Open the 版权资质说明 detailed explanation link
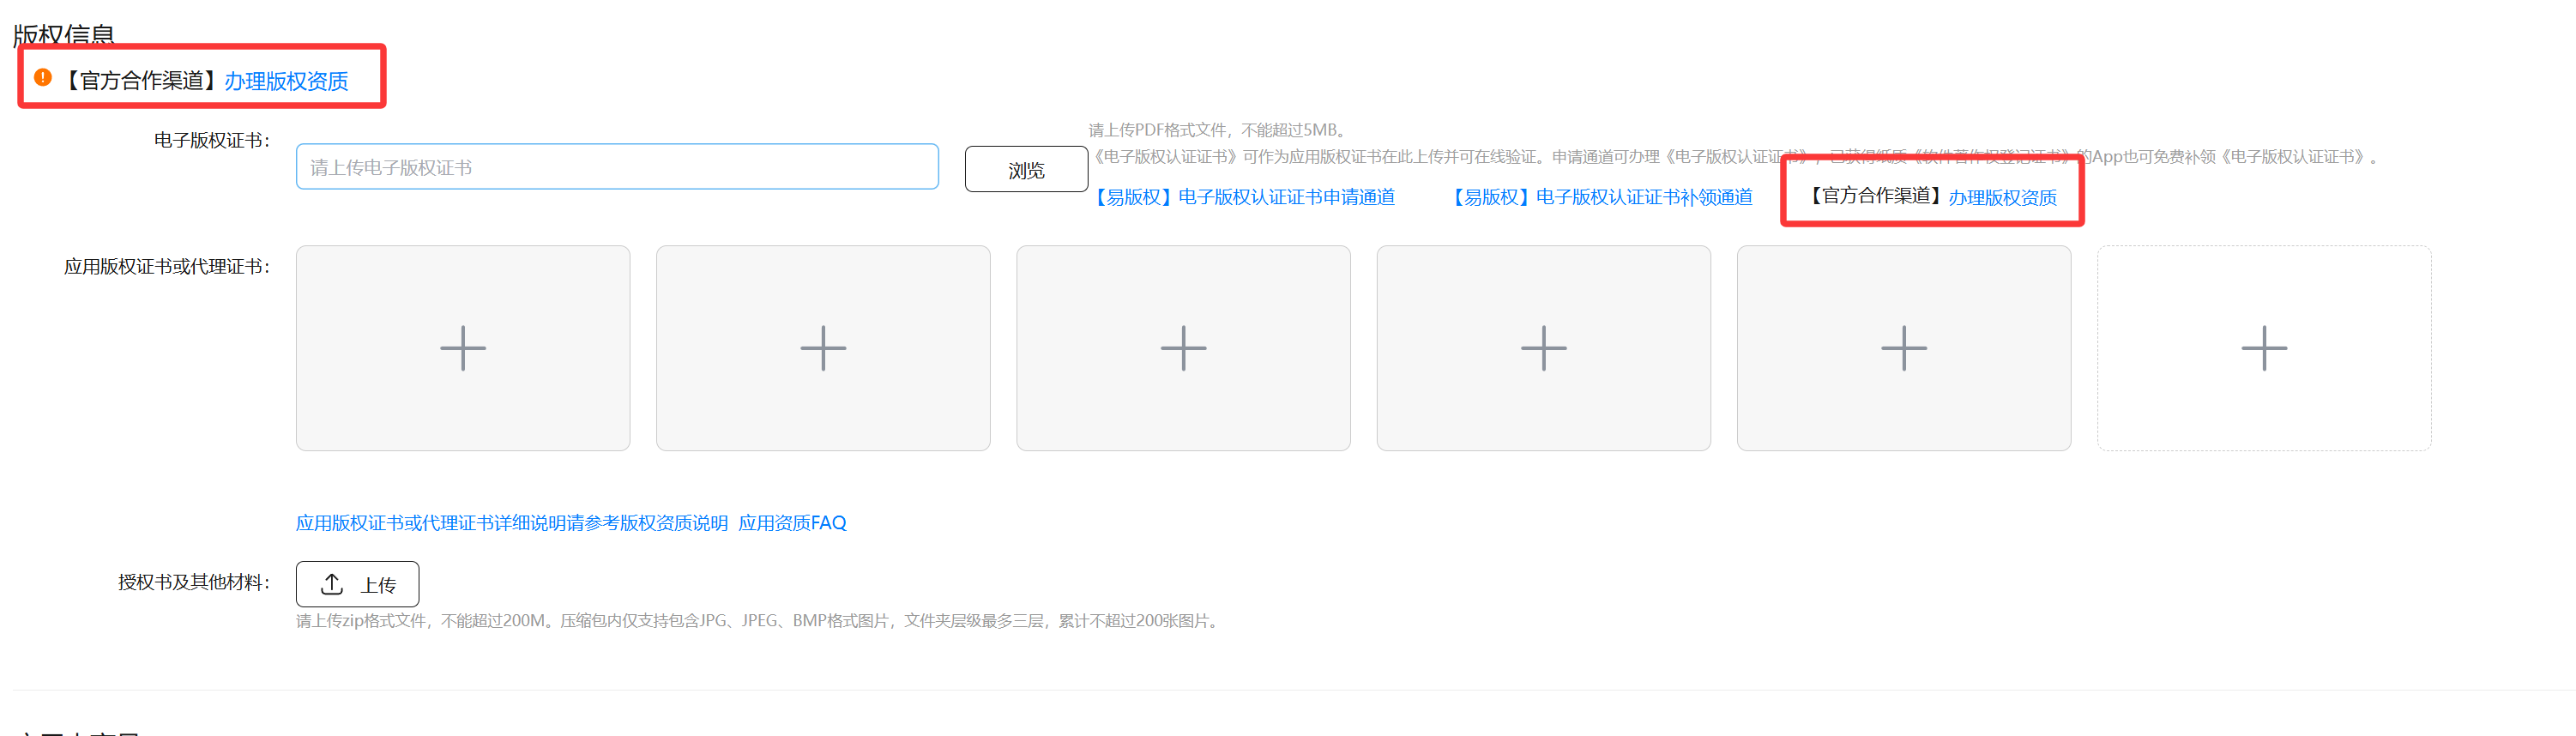2576x736 pixels. 511,523
